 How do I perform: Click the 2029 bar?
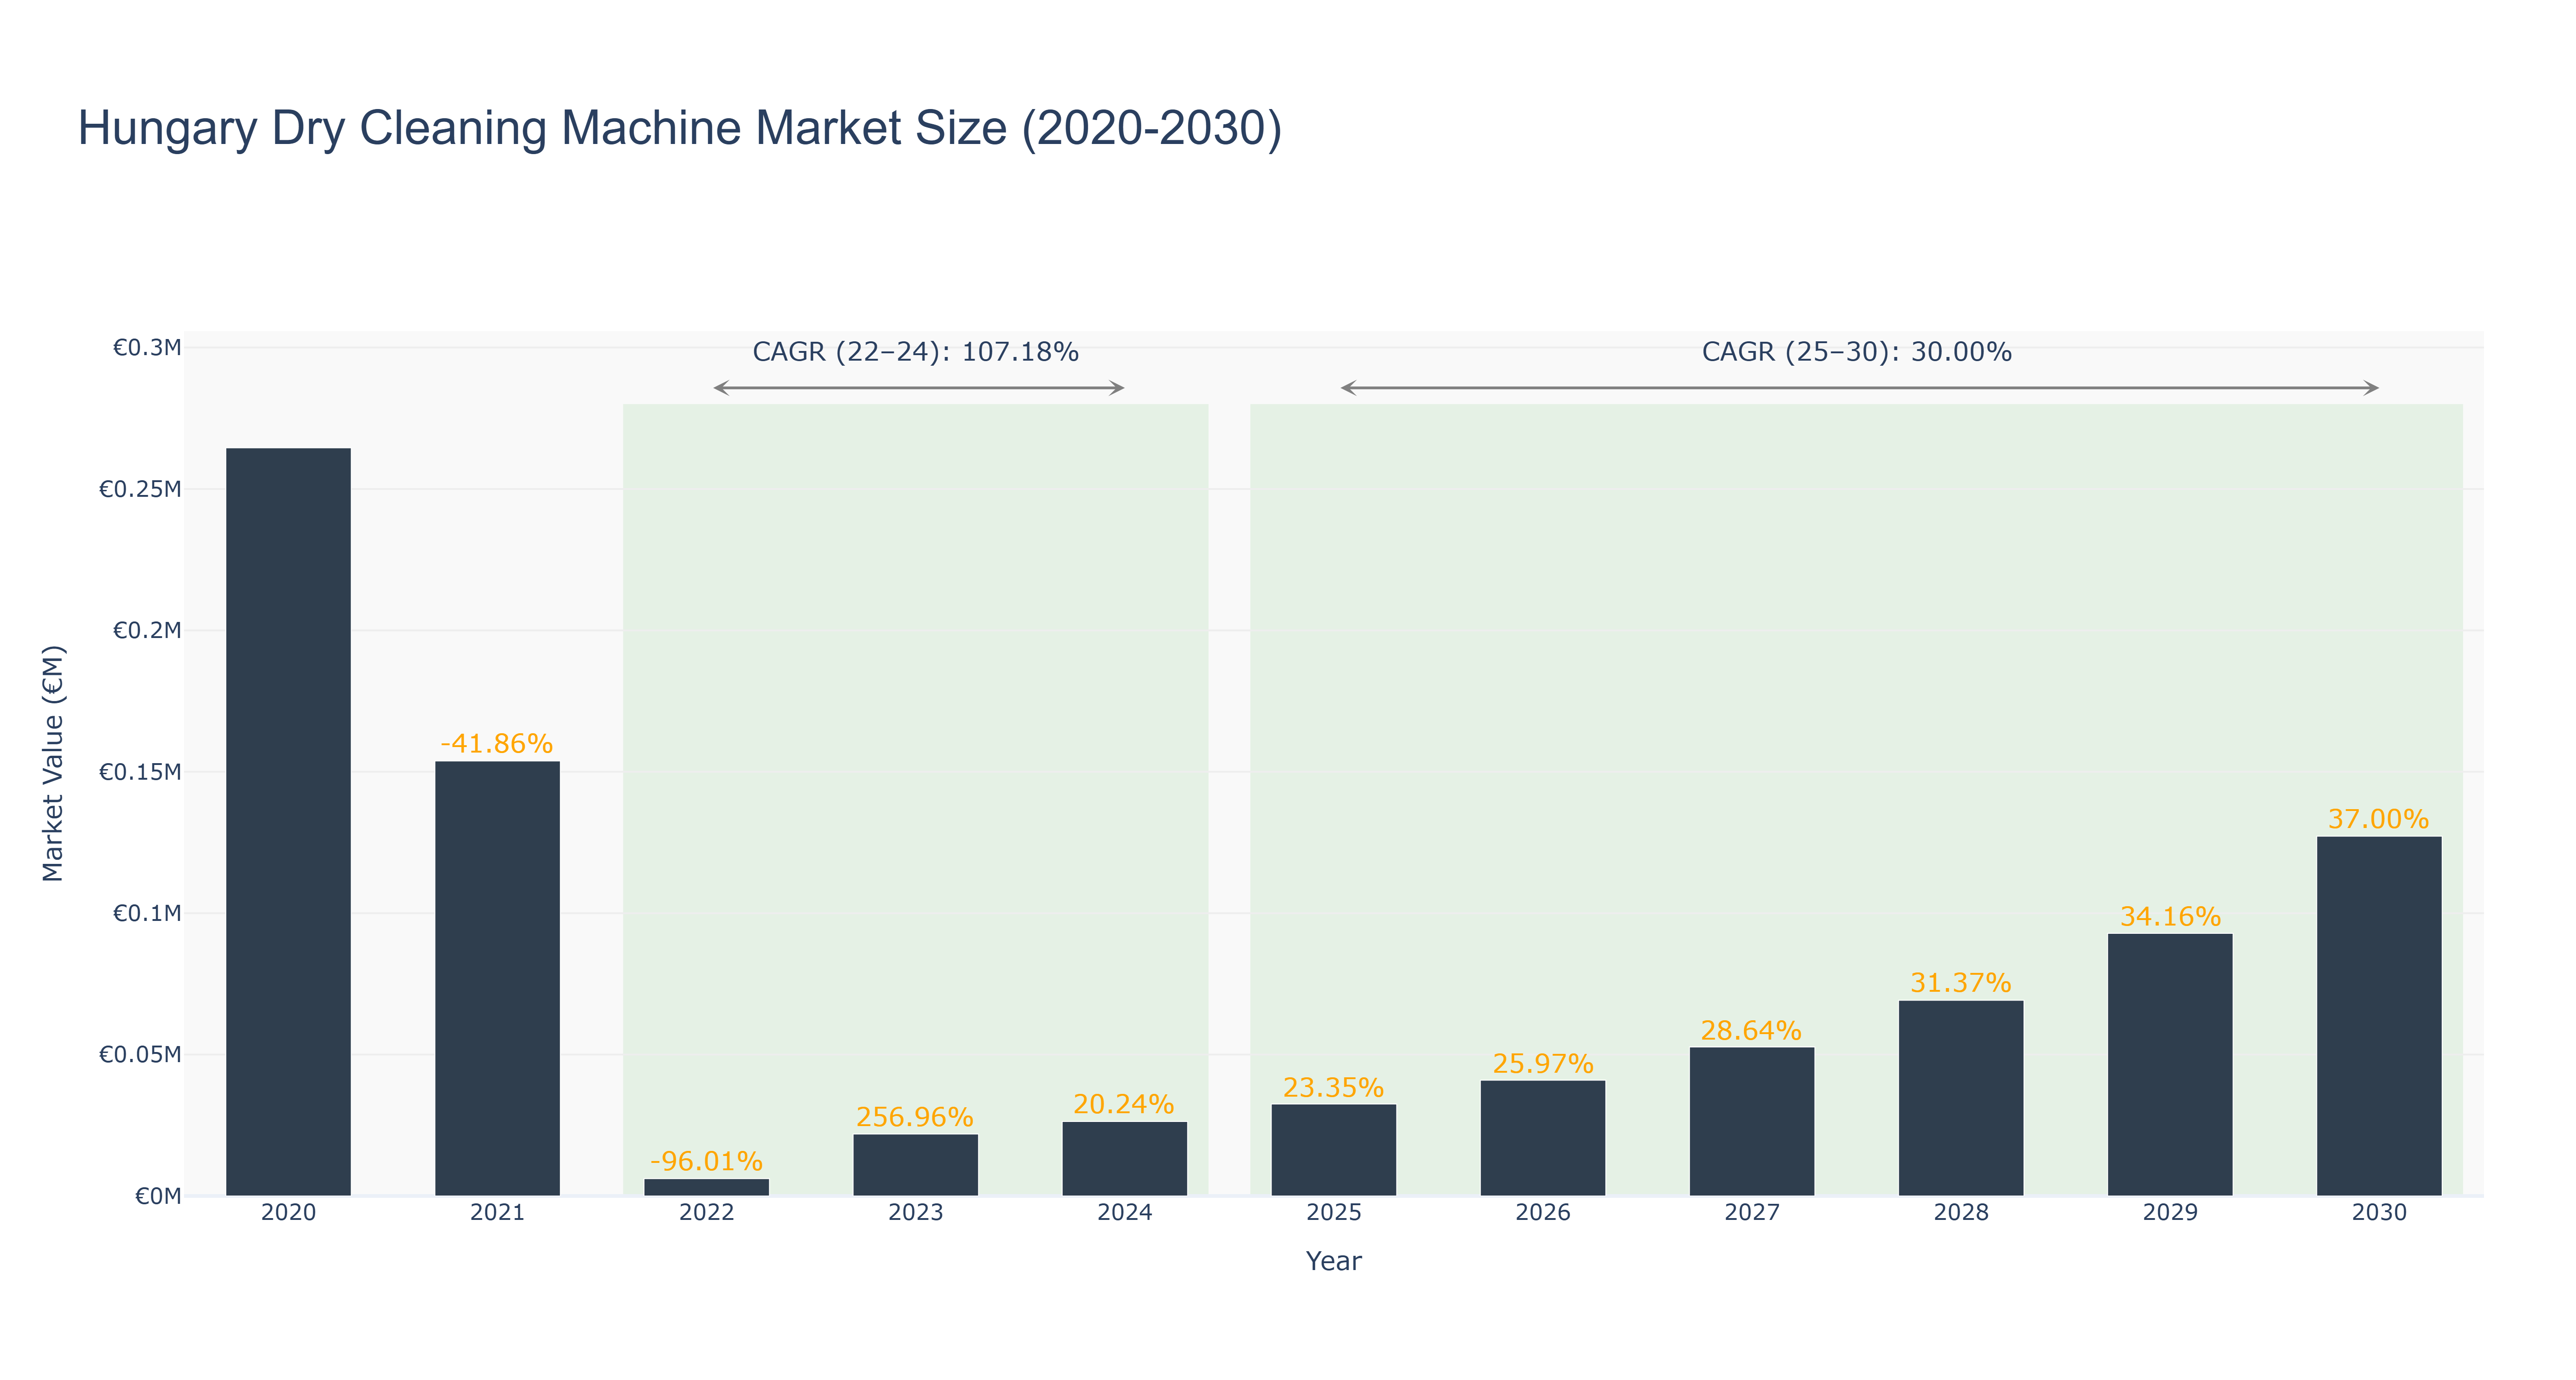coord(2169,1064)
